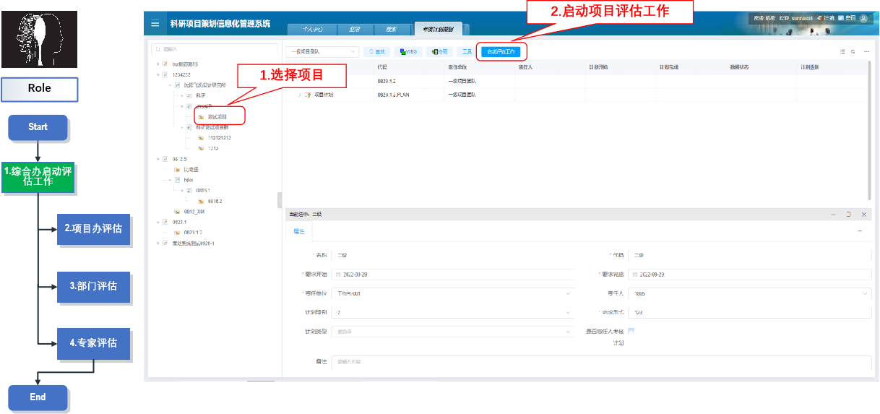The width and height of the screenshot is (880, 414).
Task: Switch to the 个人中心 tab
Action: tap(311, 30)
